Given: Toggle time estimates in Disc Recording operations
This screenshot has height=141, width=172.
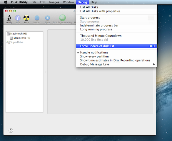Looking at the screenshot, I should (x=116, y=60).
